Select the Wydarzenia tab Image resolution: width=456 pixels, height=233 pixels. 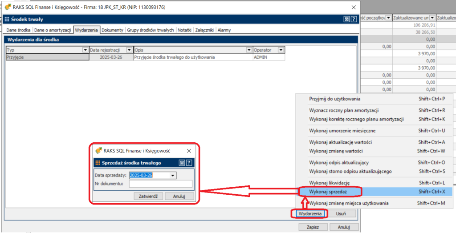[x=86, y=30]
